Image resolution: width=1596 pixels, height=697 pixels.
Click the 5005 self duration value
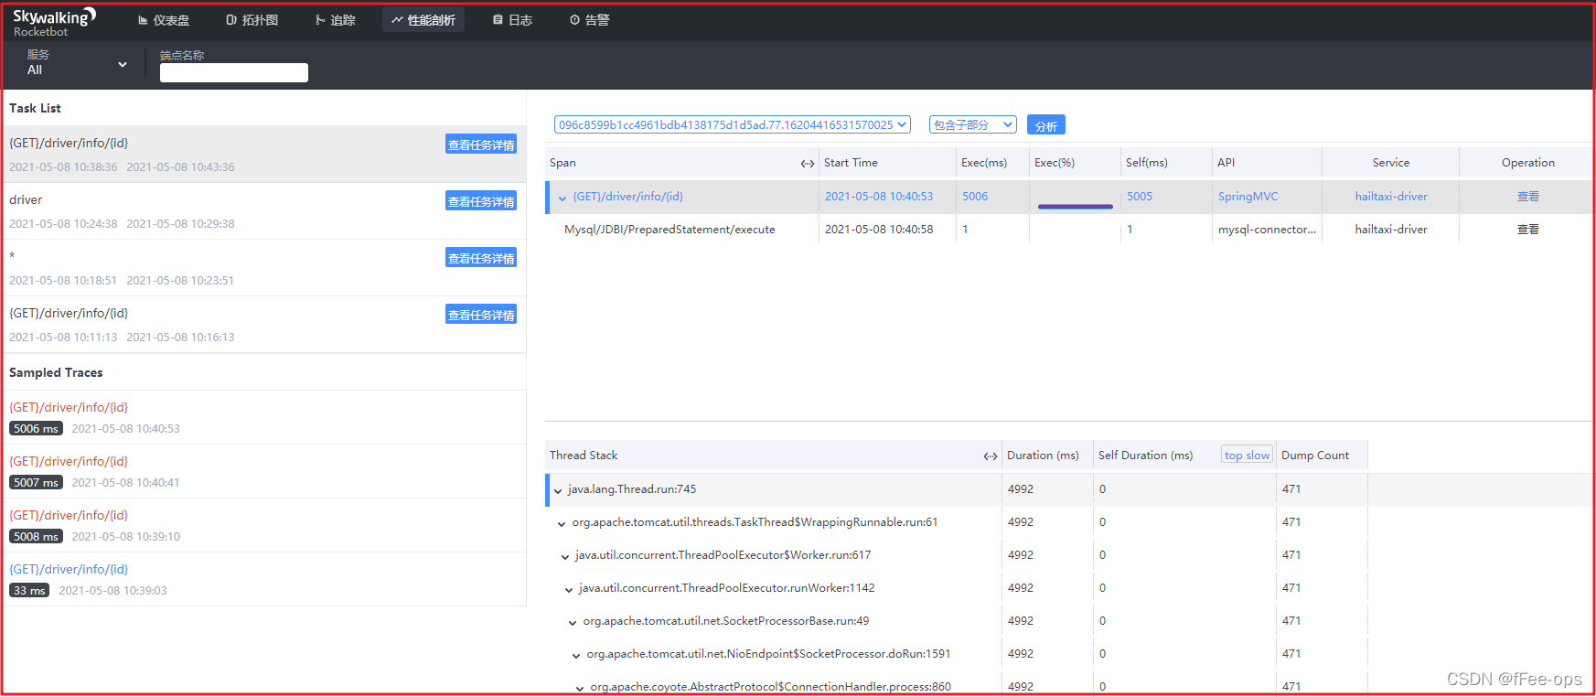coord(1140,197)
